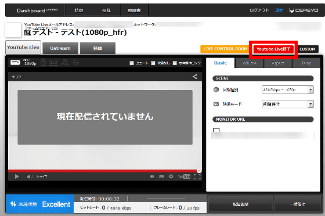
Task: Play the YouTube video preview
Action: click(x=17, y=177)
